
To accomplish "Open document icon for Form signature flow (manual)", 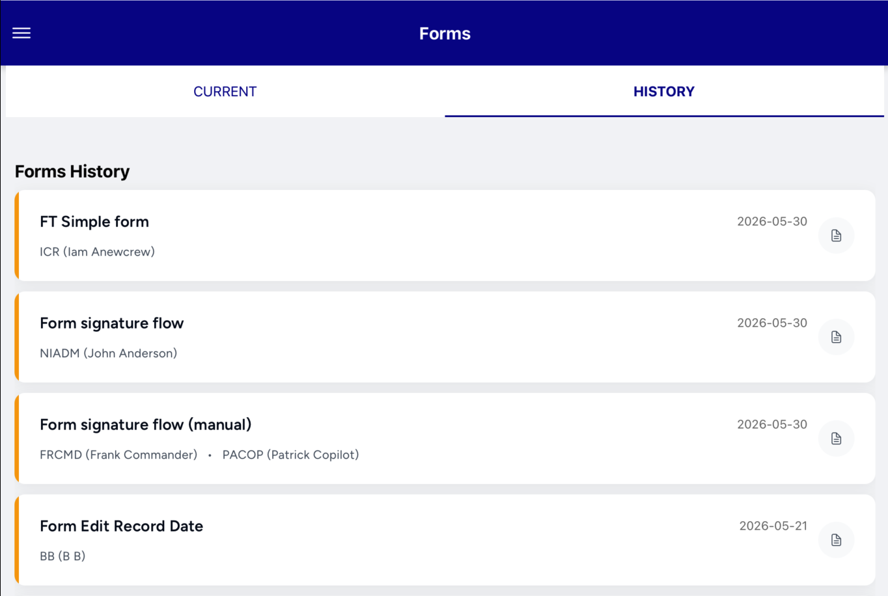I will tap(836, 439).
